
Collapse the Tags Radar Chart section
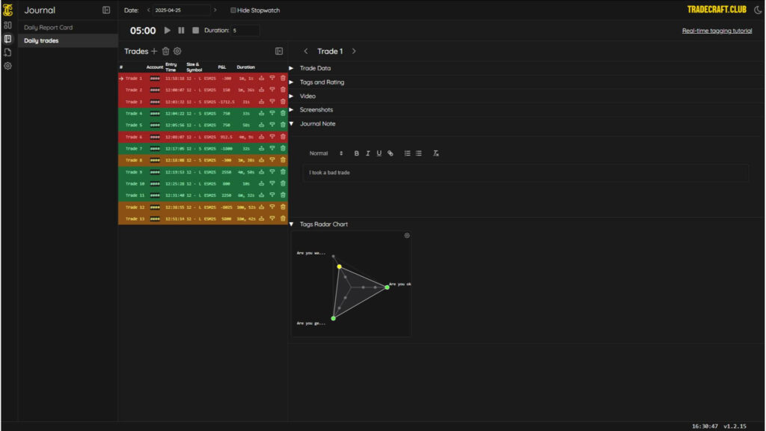[291, 224]
